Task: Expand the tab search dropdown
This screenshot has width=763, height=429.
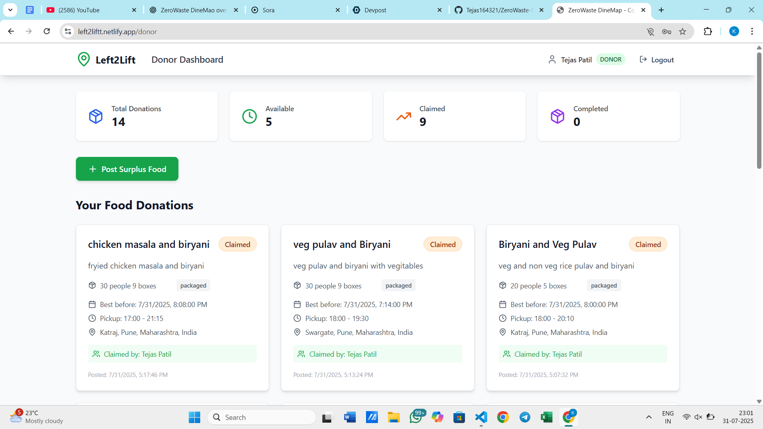Action: (x=10, y=10)
